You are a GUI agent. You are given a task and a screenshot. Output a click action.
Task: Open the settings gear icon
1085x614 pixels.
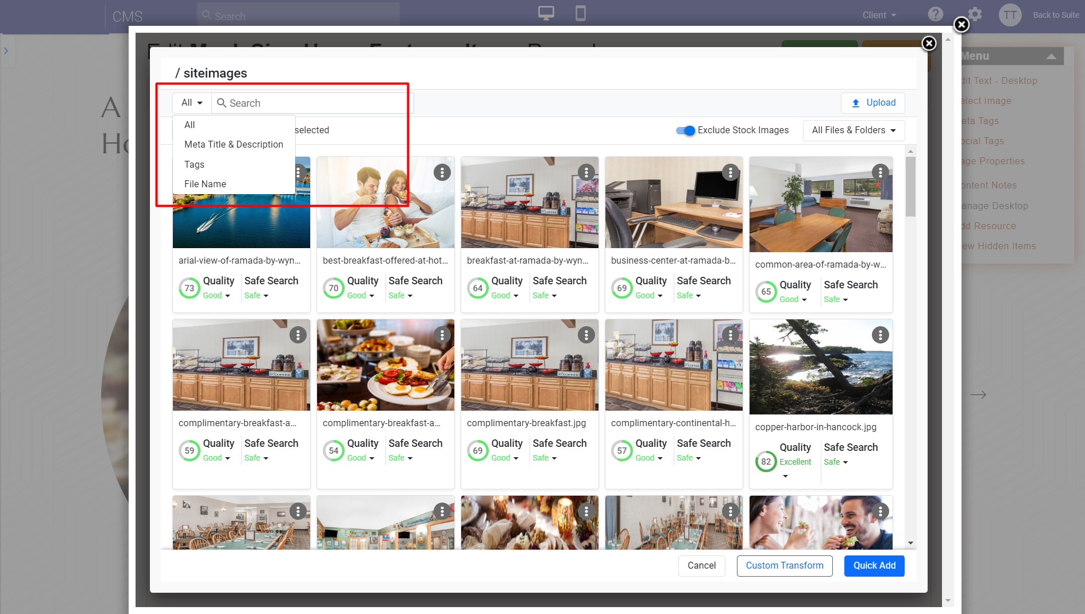(975, 14)
